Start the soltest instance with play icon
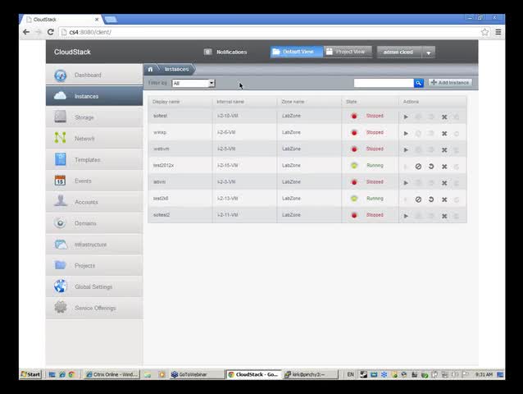 (x=406, y=117)
